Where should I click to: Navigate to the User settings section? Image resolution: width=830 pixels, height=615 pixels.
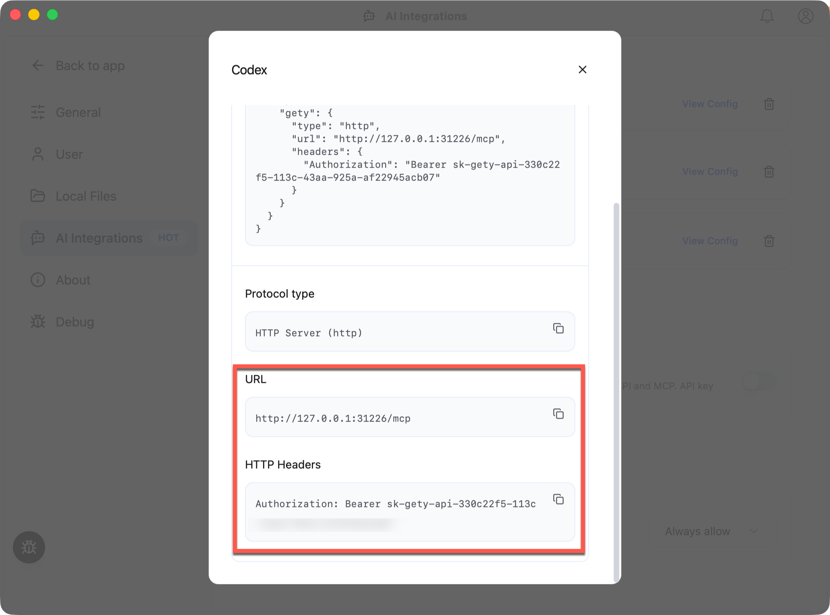pos(69,154)
